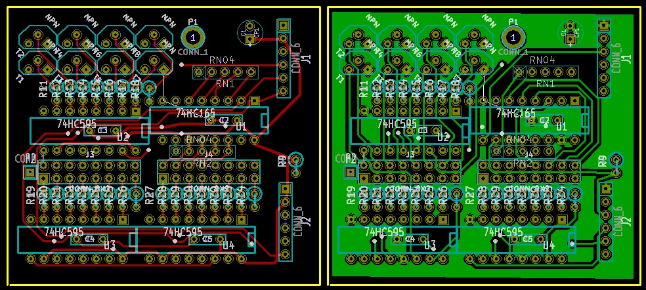
Task: Click the P1 mounting pad on the green board
Action: pos(513,37)
